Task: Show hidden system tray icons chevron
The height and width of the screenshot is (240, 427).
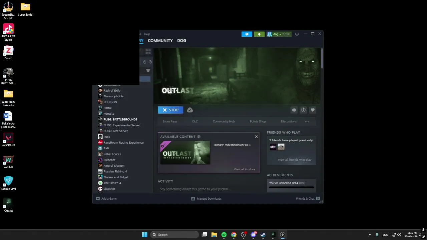Action: coord(370,235)
